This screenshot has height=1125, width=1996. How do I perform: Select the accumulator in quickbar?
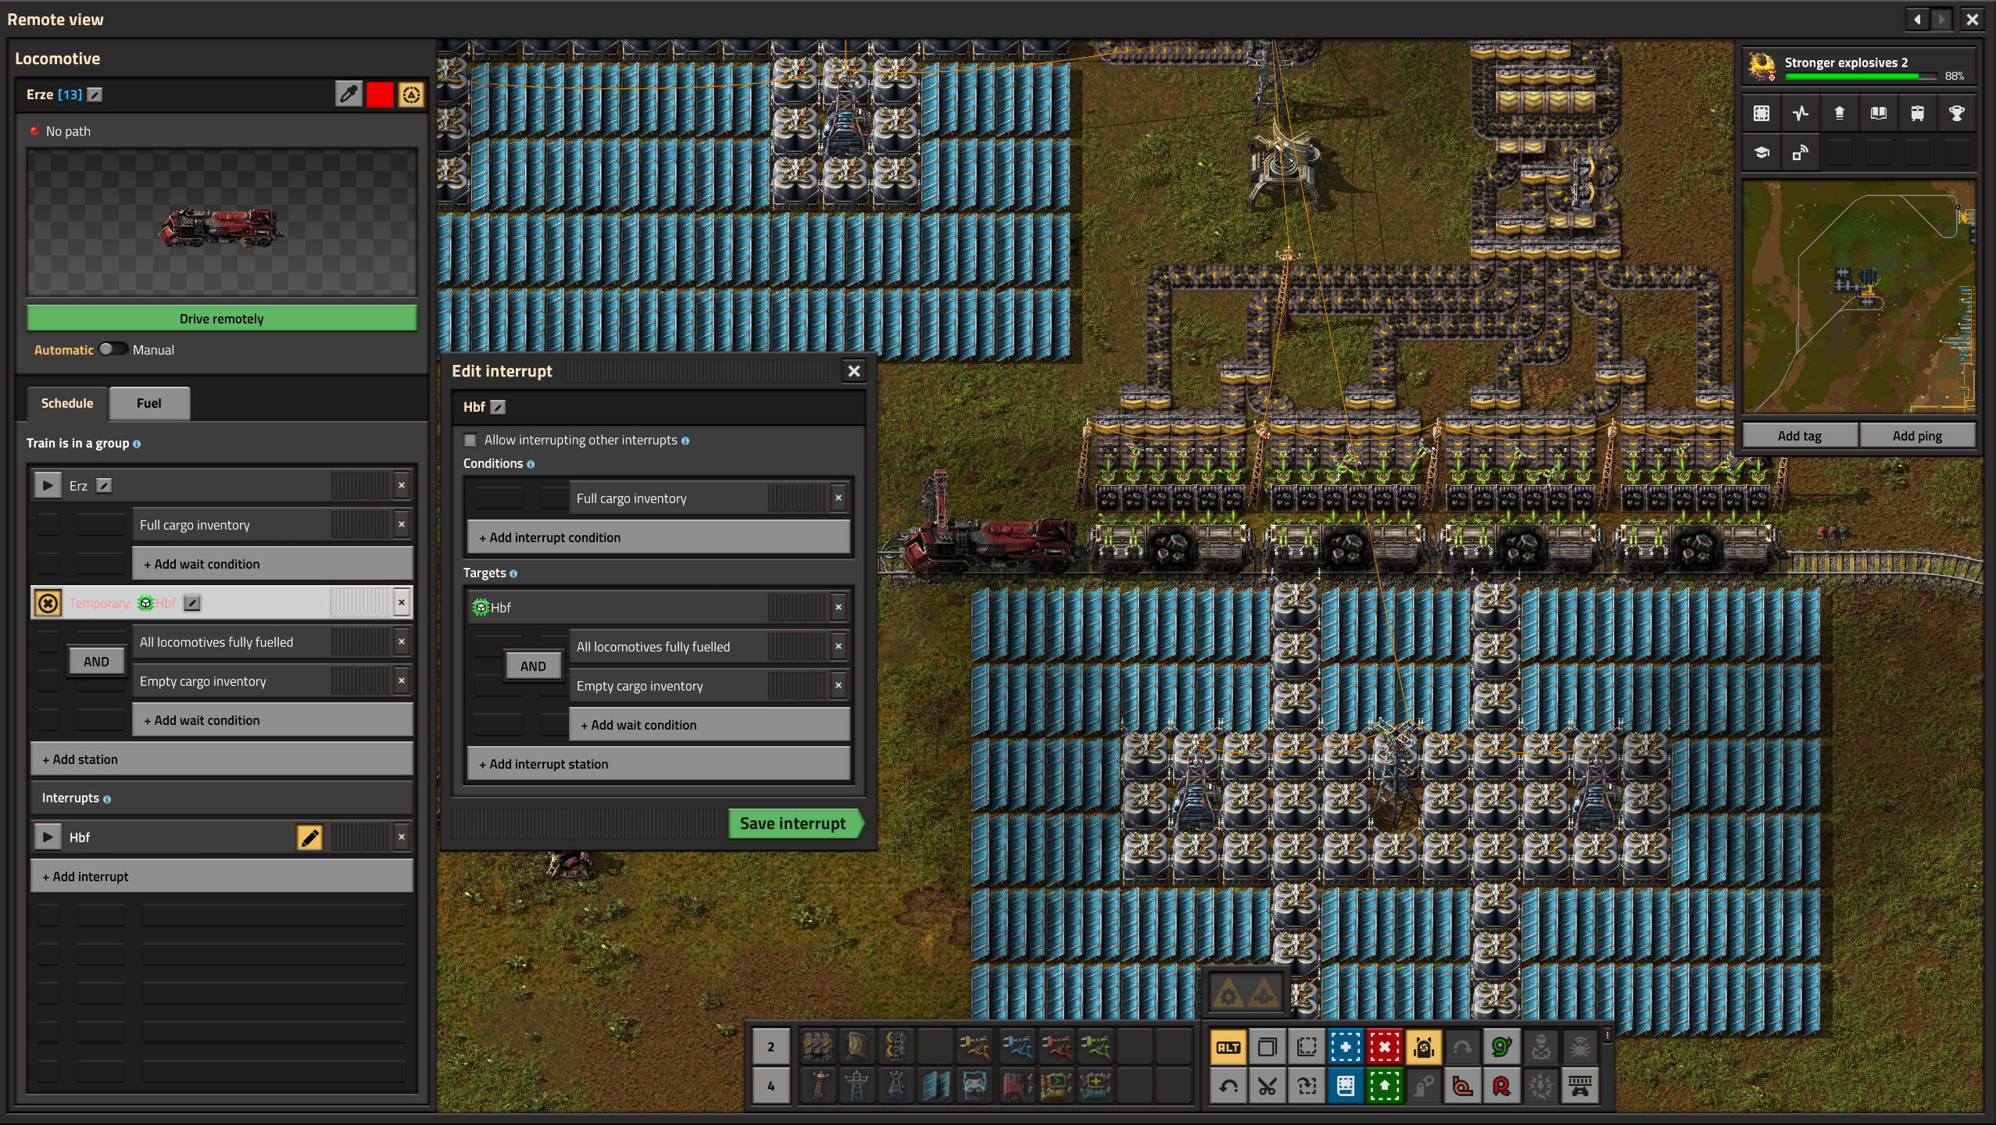tap(975, 1086)
